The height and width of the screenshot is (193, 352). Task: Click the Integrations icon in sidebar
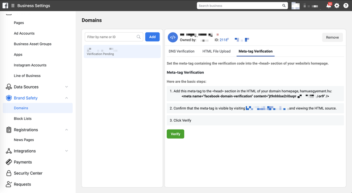click(9, 151)
